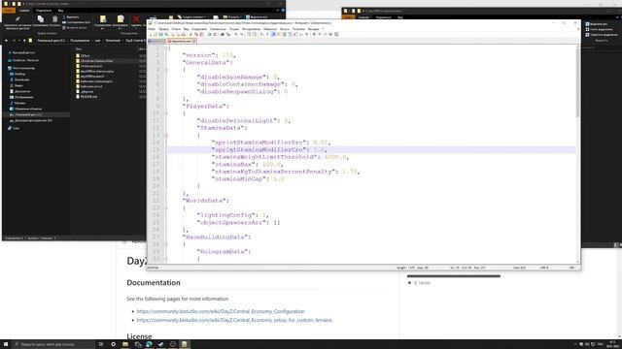Collapse the HologramData fold marker at line 30
The height and width of the screenshot is (349, 622).
[x=166, y=259]
